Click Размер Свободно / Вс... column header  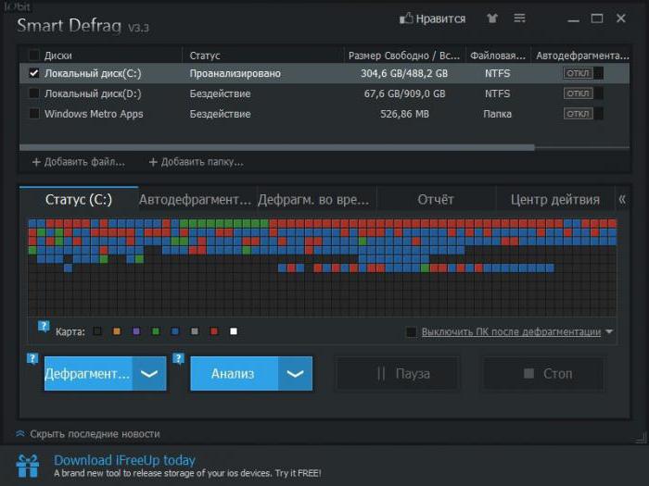coord(404,56)
